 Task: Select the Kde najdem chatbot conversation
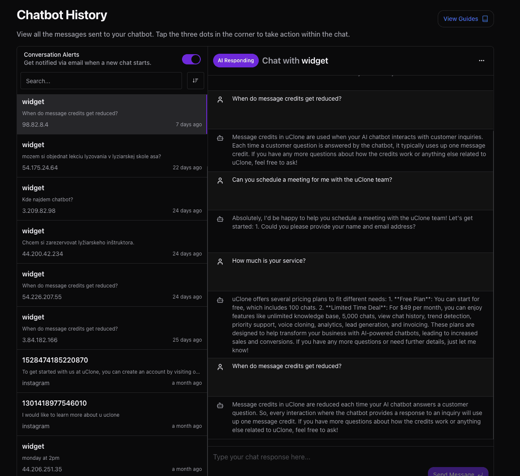point(112,199)
